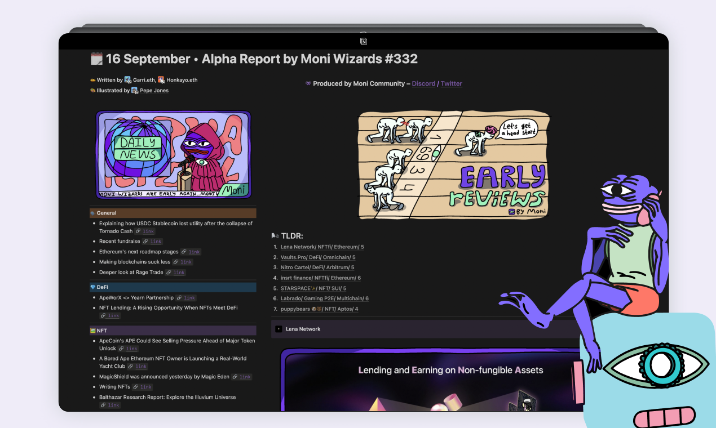
Task: Open link under Balthazar Research Report item
Action: 110,405
